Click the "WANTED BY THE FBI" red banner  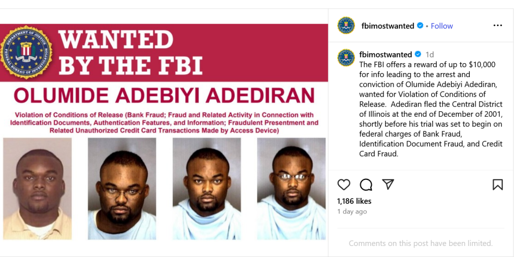coord(131,52)
